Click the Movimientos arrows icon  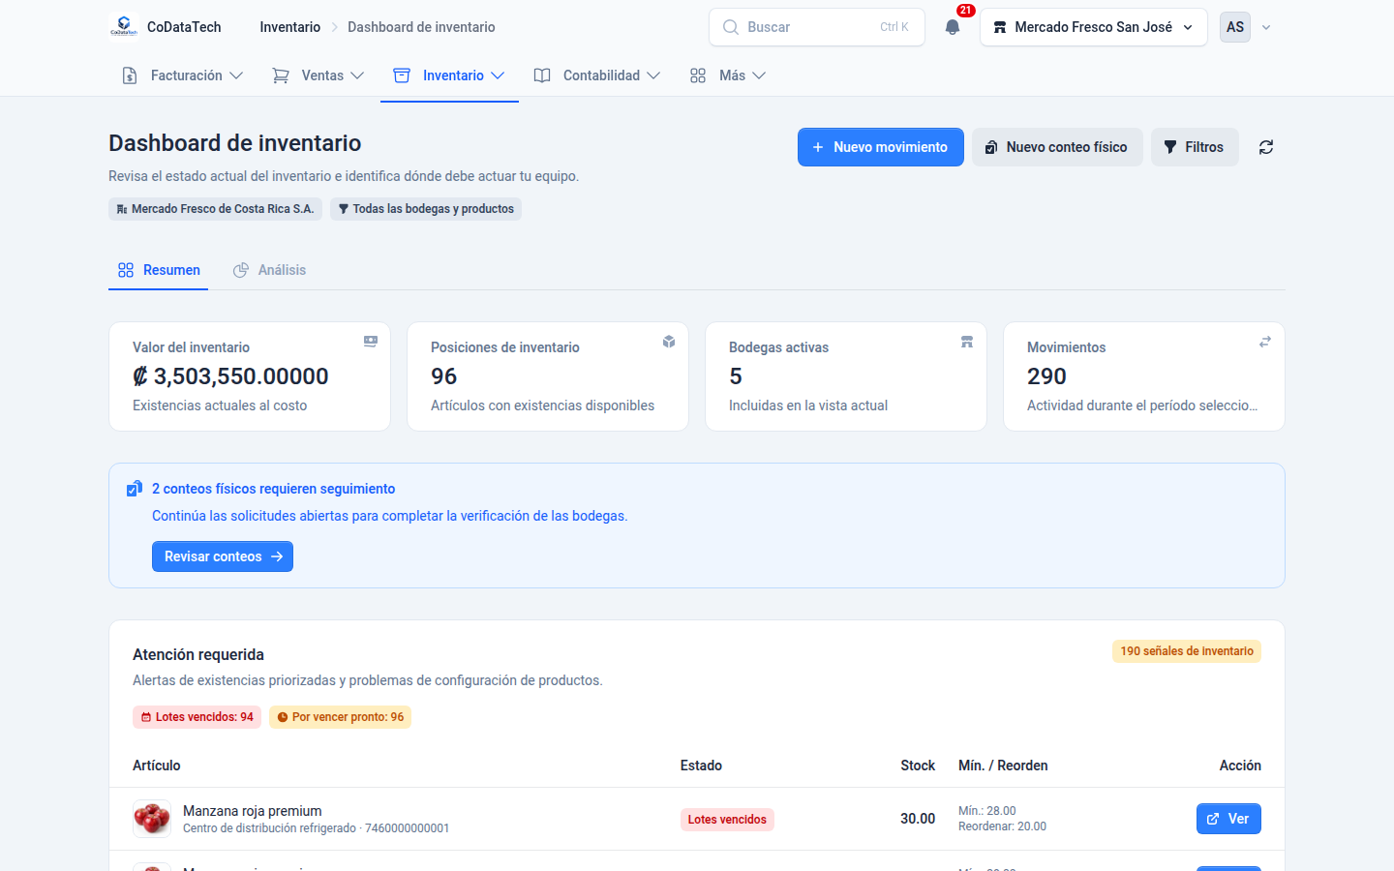point(1265,342)
